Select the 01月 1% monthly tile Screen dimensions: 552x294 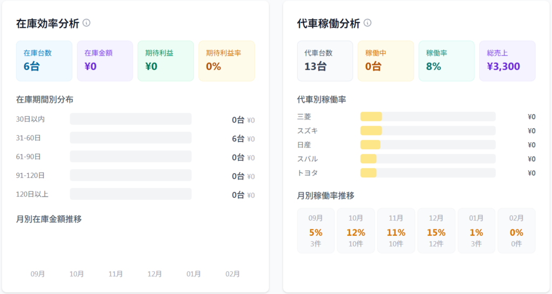[x=477, y=231]
